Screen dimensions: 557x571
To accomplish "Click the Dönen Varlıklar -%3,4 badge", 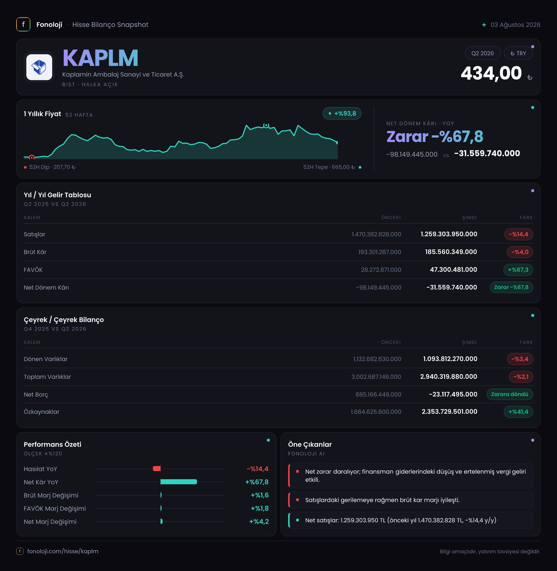I will (x=520, y=359).
